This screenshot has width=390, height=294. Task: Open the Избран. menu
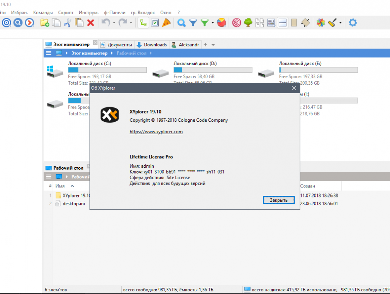(19, 12)
